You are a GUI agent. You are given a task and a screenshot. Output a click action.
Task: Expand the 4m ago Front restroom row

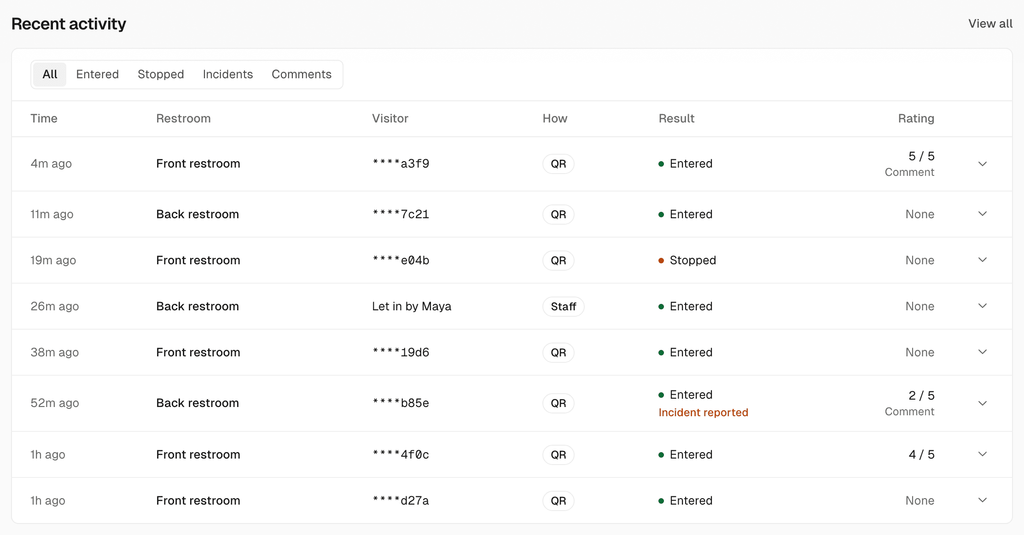click(982, 164)
